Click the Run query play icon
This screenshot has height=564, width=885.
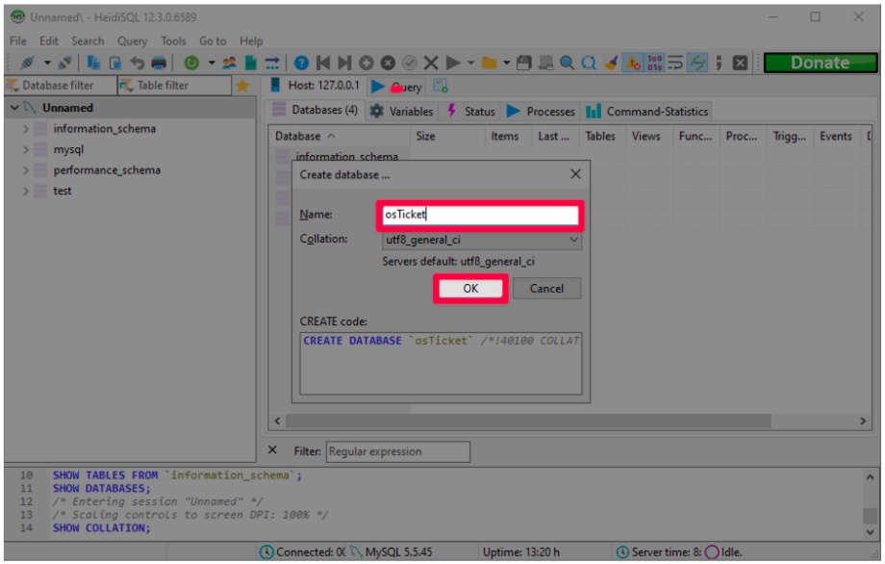coord(453,63)
